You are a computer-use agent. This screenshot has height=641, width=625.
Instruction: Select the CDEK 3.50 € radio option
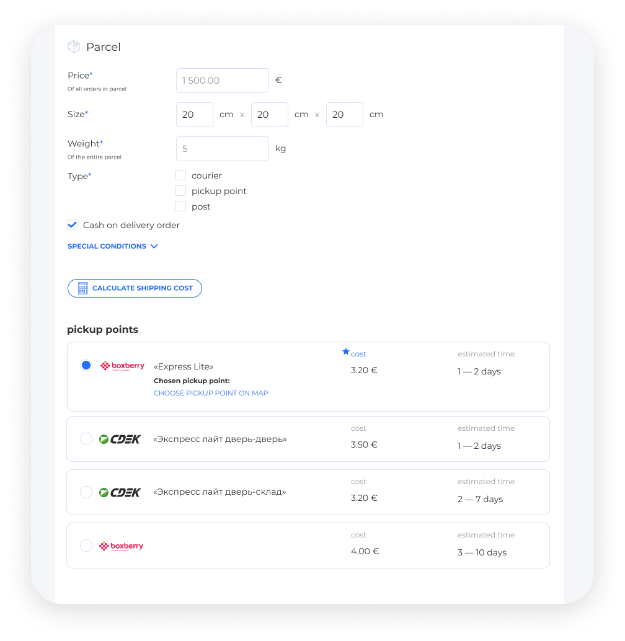(86, 439)
